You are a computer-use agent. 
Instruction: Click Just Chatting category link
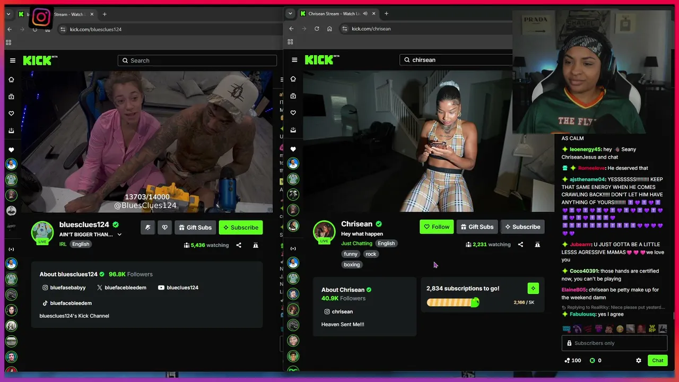point(357,244)
